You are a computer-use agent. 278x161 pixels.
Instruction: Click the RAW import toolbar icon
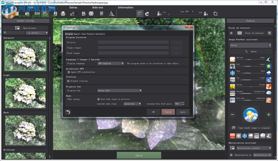[x=37, y=13]
